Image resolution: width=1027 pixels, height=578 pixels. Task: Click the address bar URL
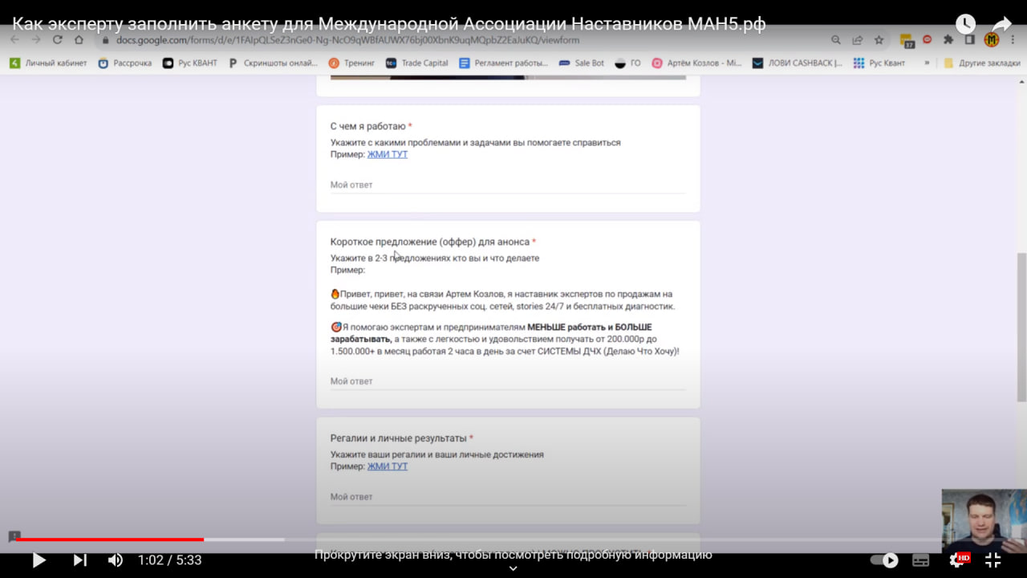coord(347,40)
